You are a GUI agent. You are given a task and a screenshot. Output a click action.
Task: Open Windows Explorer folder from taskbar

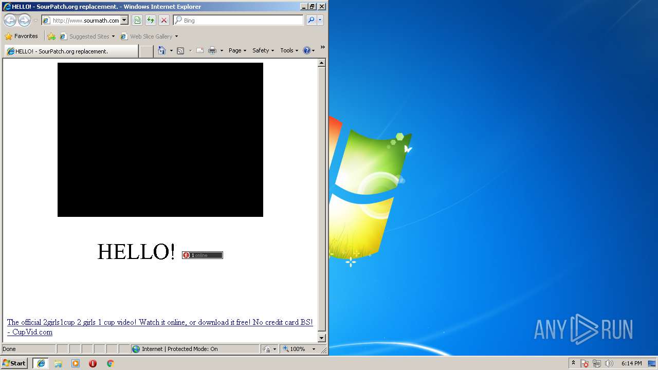coord(58,363)
